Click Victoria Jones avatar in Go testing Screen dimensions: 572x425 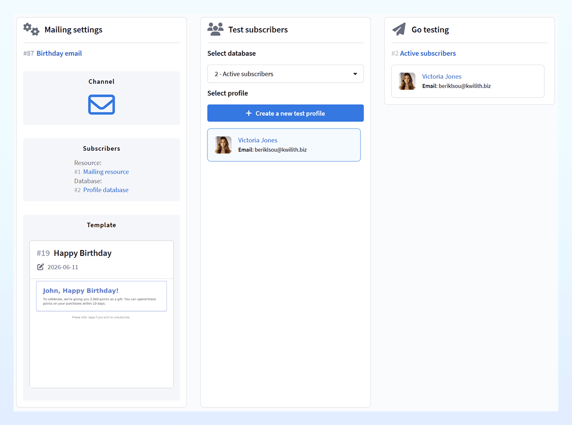tap(407, 81)
